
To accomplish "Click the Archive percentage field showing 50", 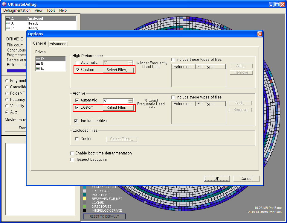I will tap(116, 101).
